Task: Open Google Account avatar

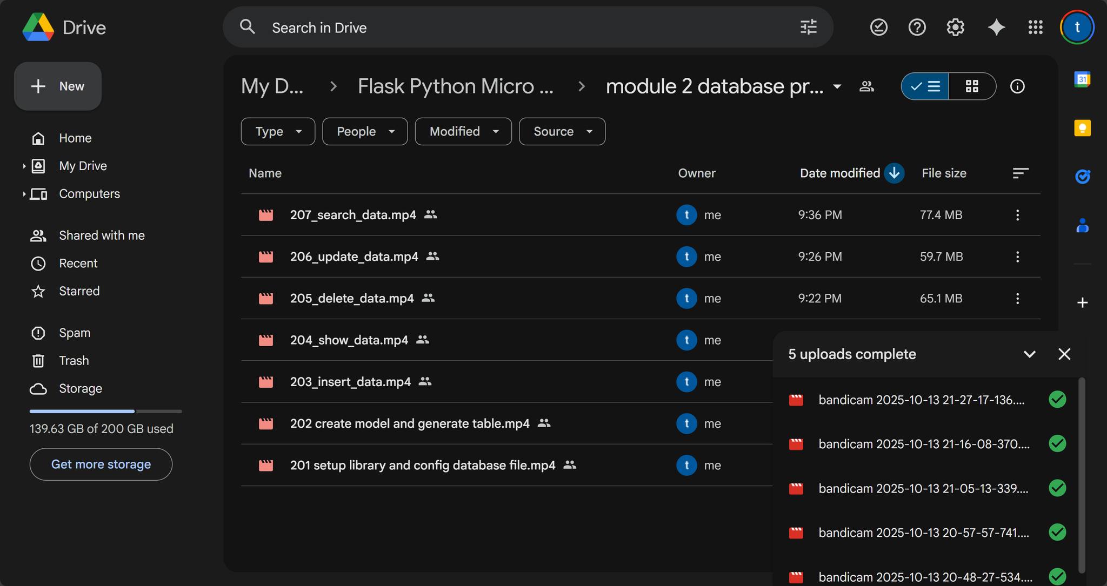Action: point(1077,27)
